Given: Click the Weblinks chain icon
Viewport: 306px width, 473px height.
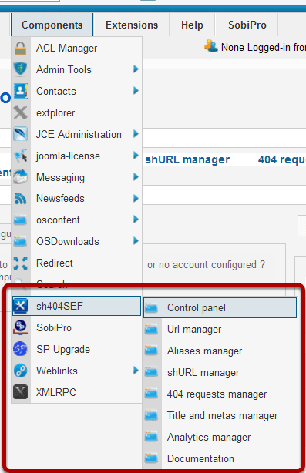Looking at the screenshot, I should 20,371.
